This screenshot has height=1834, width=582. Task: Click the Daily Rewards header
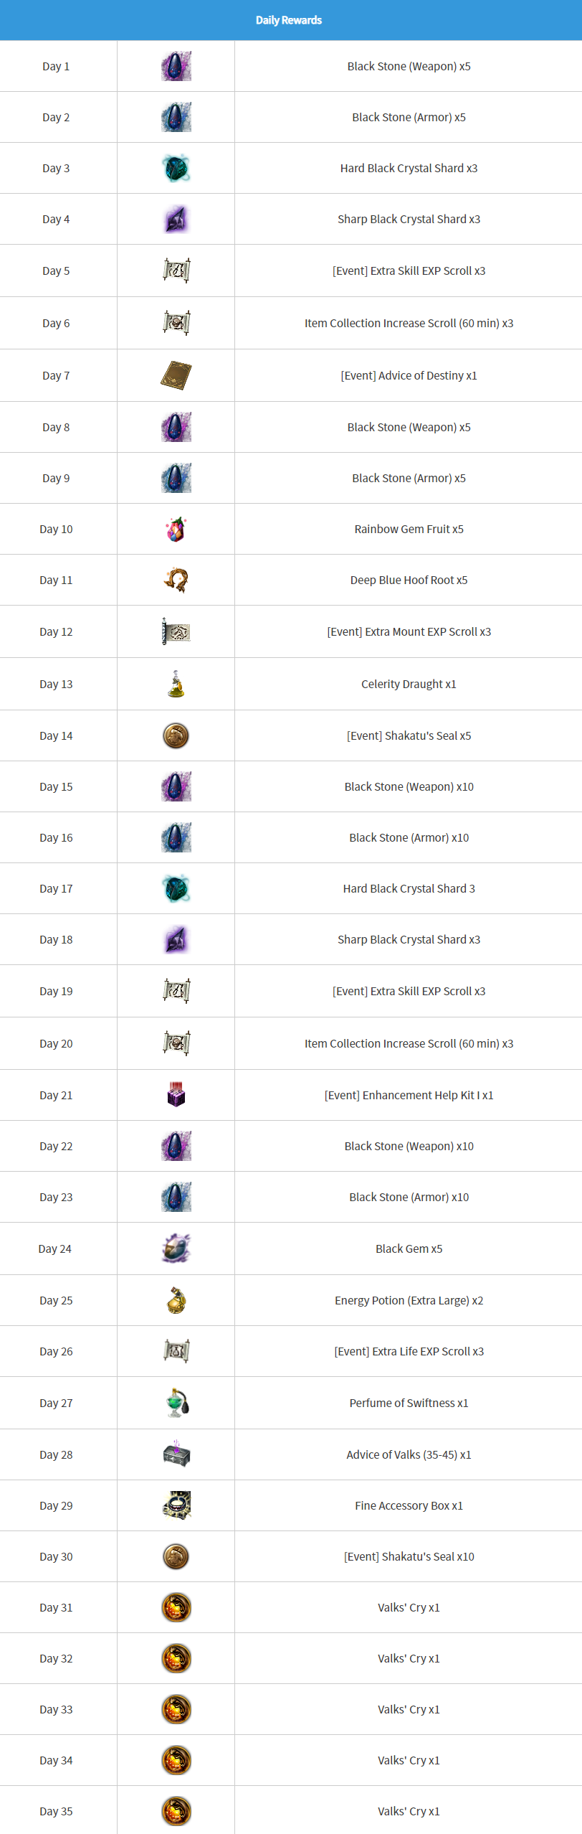coord(289,20)
